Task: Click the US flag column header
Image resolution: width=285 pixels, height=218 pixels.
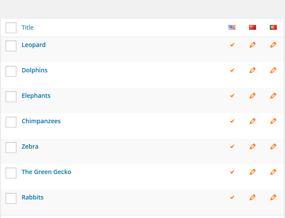Action: pyautogui.click(x=232, y=28)
